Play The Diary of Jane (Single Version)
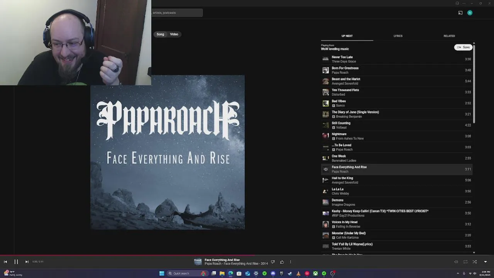Viewport: 494px width, 278px height. click(x=397, y=114)
